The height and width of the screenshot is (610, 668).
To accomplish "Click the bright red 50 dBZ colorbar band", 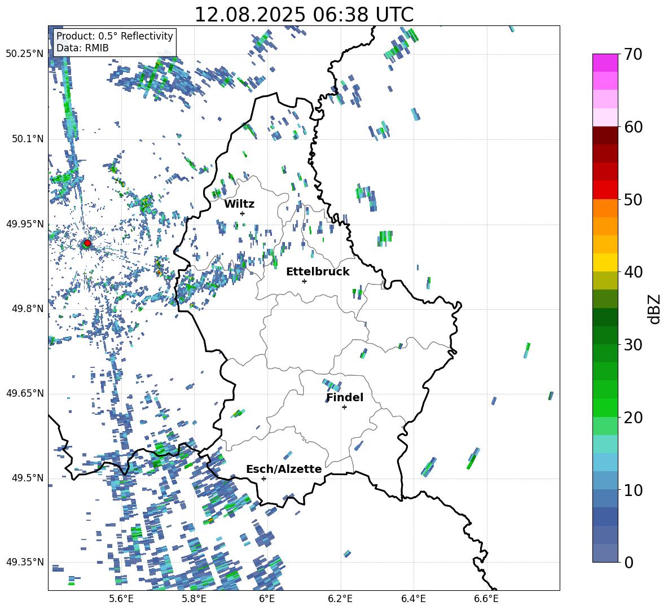I will pos(605,190).
